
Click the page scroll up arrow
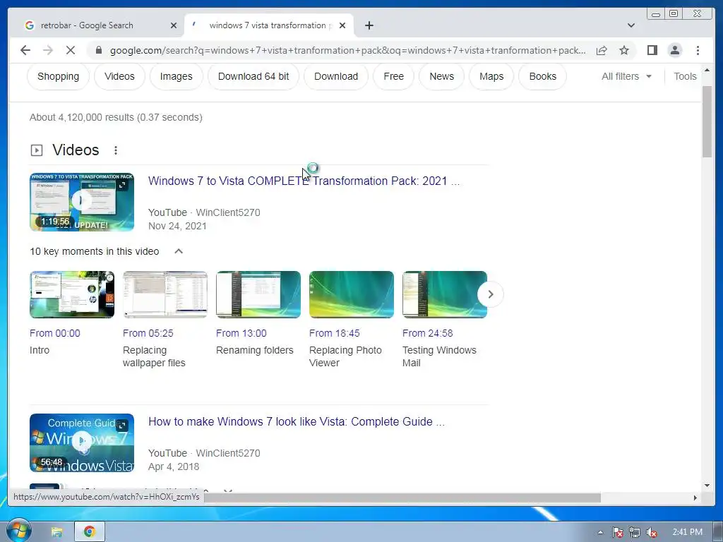click(707, 71)
